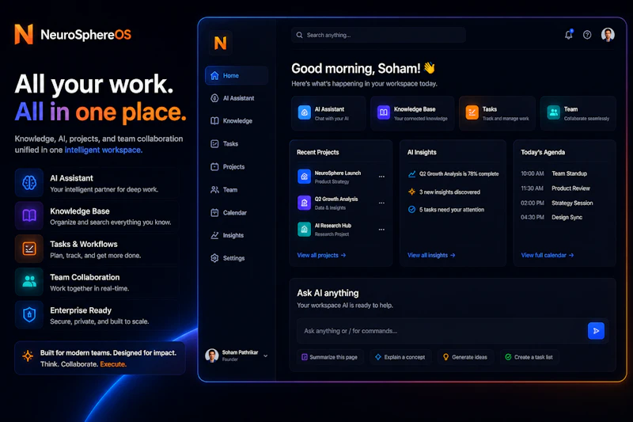Click the orange N logo in the sidebar
Image resolution: width=633 pixels, height=422 pixels.
point(221,43)
